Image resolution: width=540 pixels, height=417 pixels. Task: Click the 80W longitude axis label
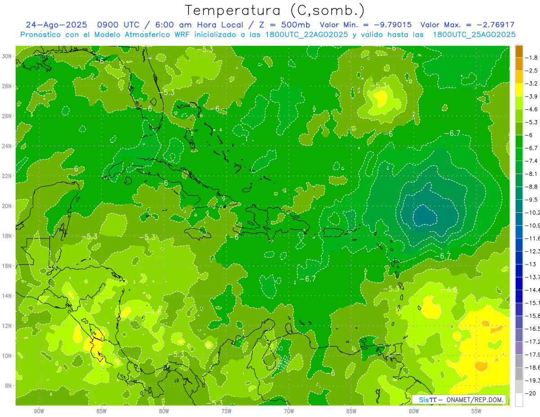(164, 411)
